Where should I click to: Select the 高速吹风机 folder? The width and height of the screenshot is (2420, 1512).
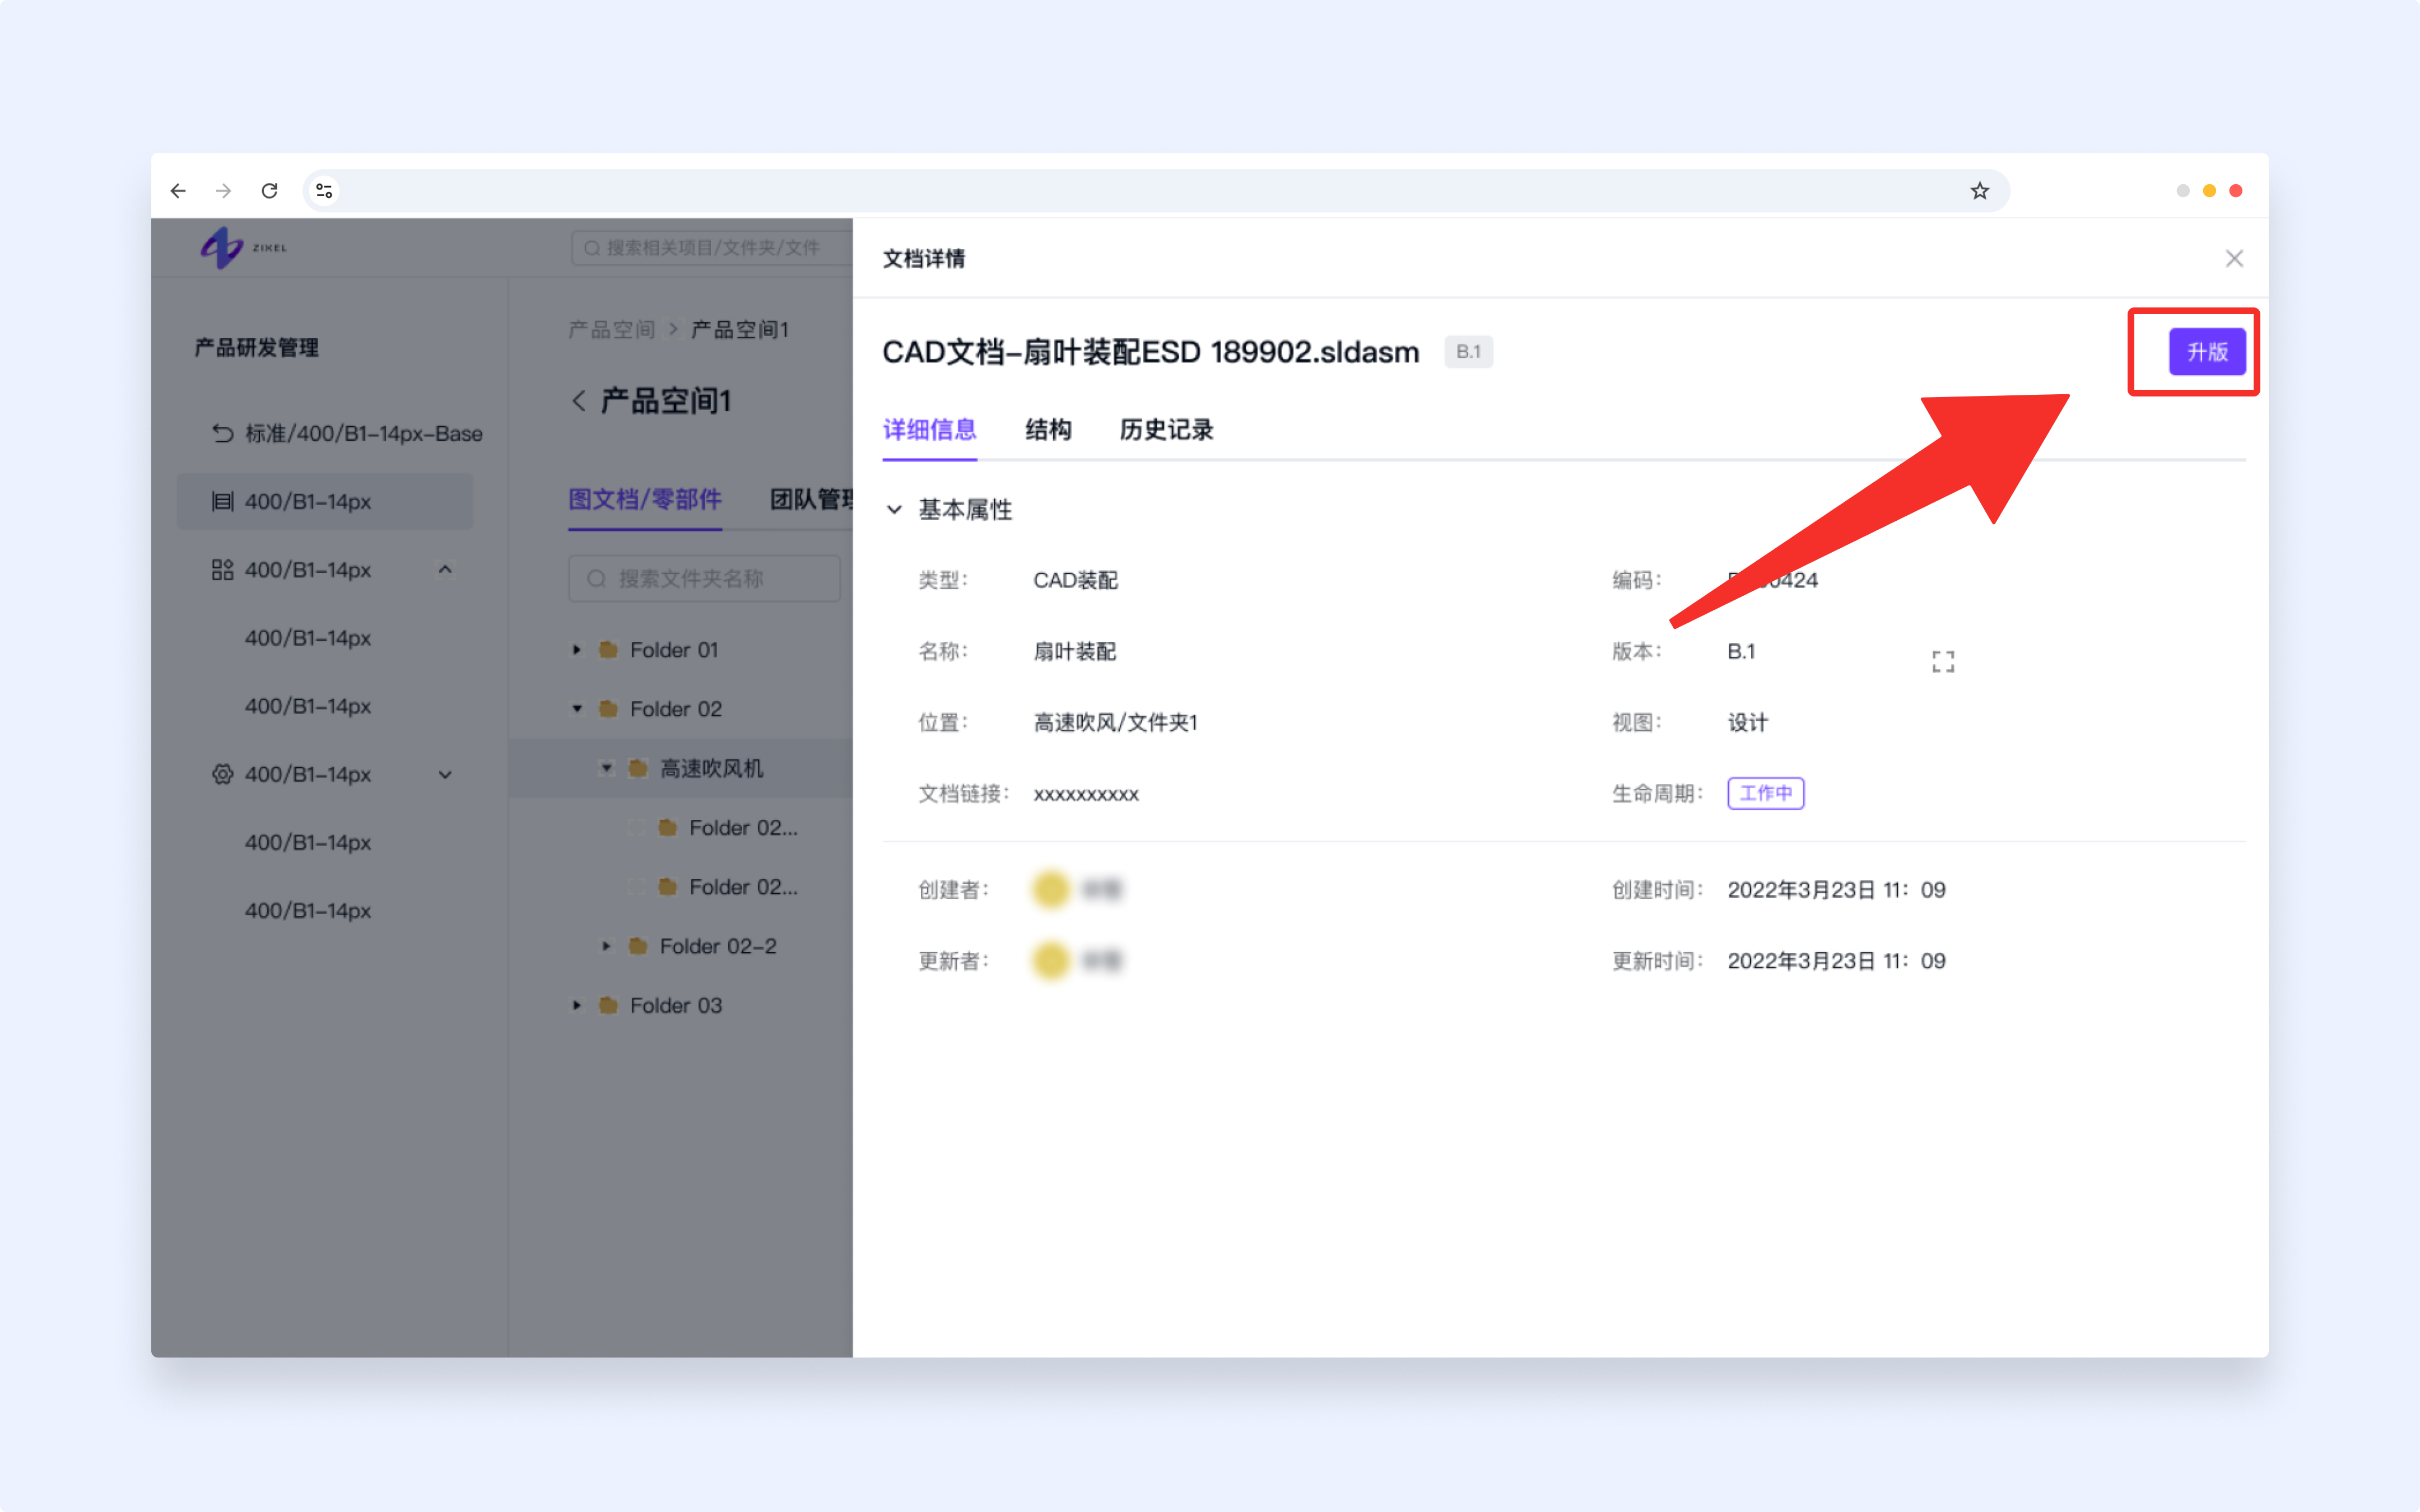711,768
